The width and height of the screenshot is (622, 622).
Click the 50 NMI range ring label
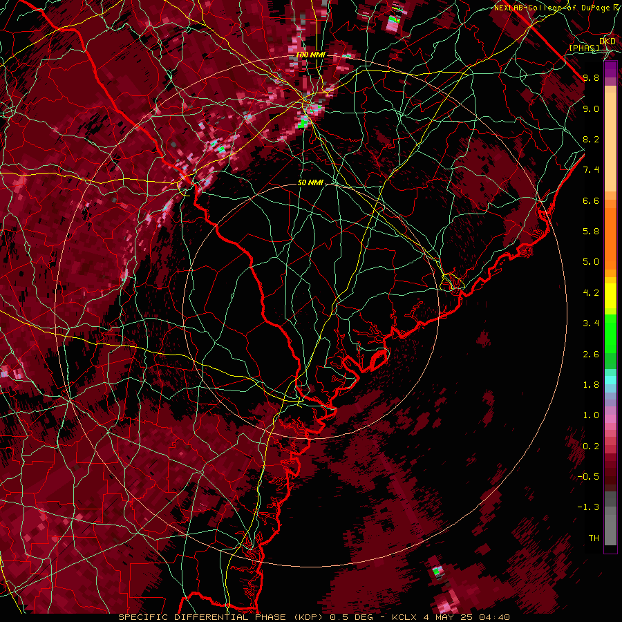coord(310,183)
